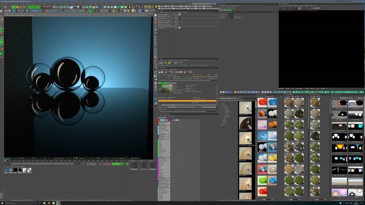Screen dimensions: 365x205
Task: Open the Octane menu in the menu bar
Action: click(x=119, y=4)
